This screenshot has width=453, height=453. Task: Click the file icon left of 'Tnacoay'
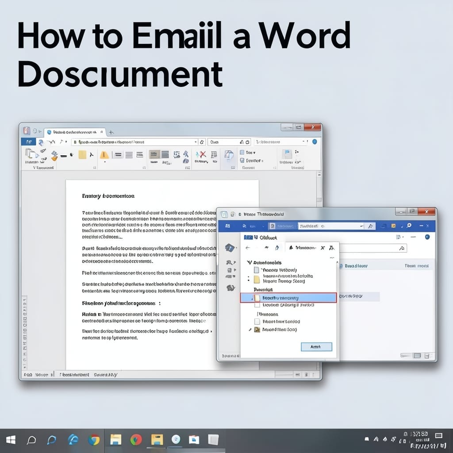pos(256,270)
